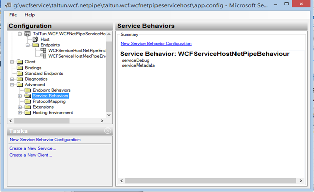Click the WCFServiceHostMexPipe endpoint icon
This screenshot has width=314, height=192.
click(43, 56)
